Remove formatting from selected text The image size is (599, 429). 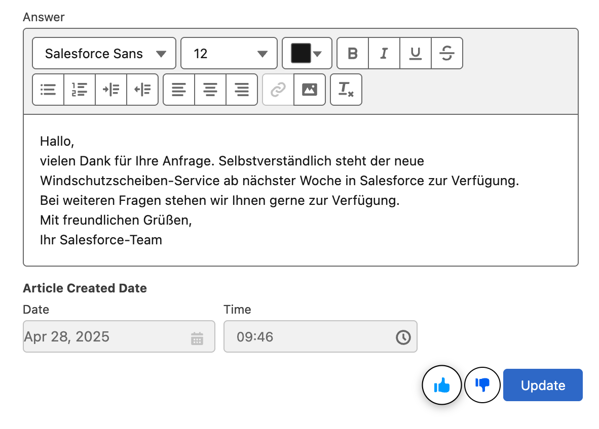[346, 90]
